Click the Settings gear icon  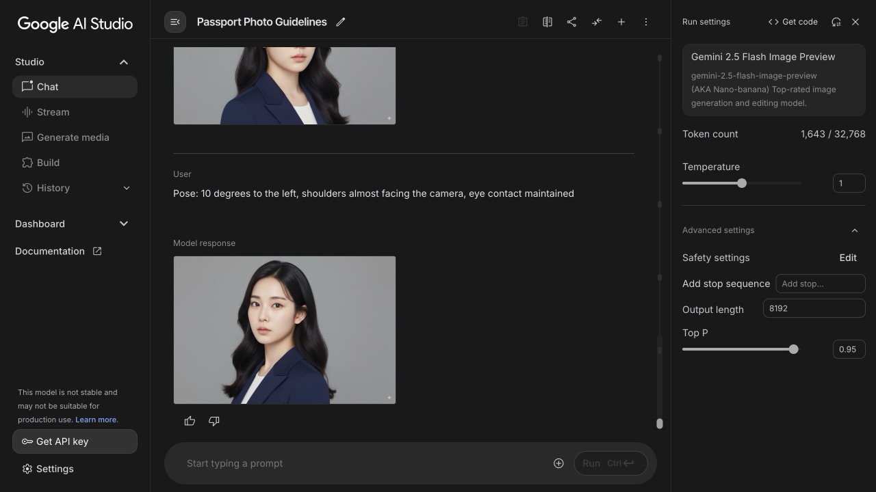27,469
